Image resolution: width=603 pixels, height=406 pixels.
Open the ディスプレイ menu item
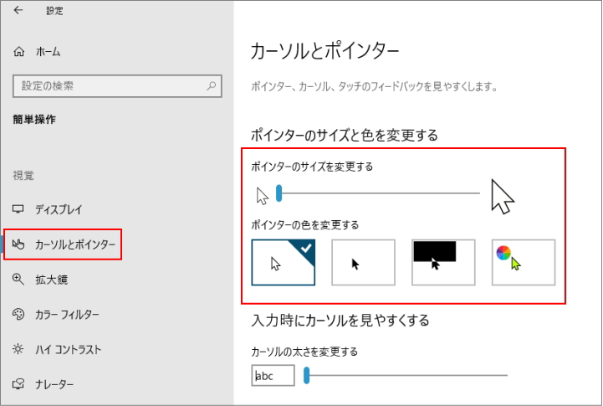click(x=59, y=209)
